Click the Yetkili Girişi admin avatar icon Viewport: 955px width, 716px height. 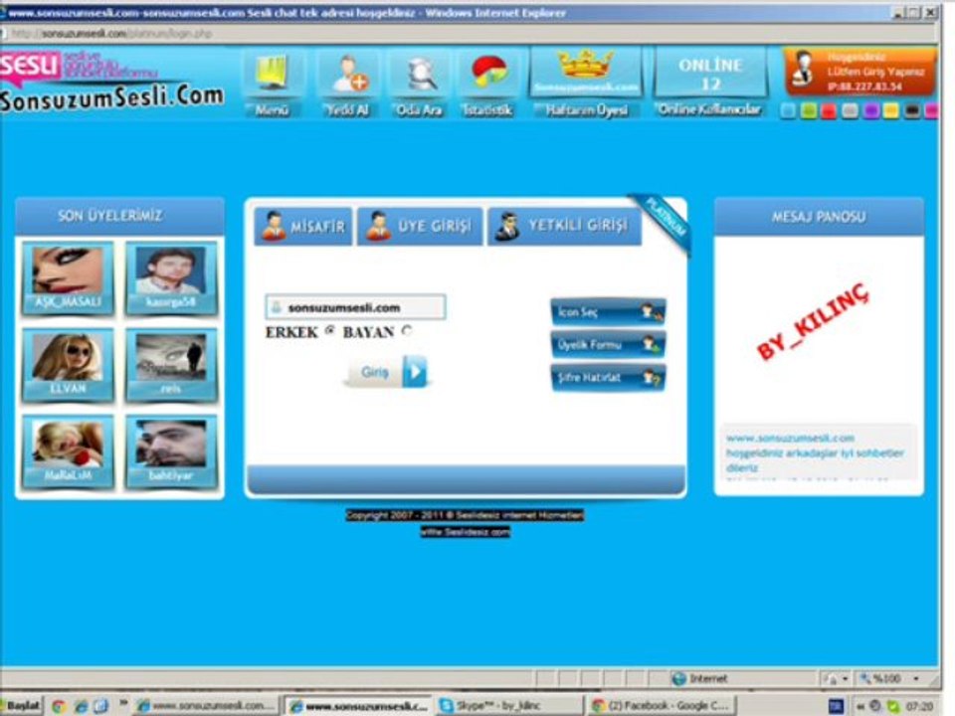pyautogui.click(x=506, y=226)
